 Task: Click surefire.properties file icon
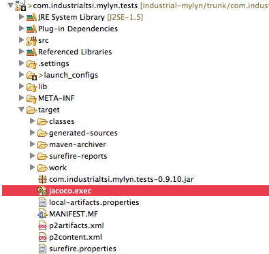coord(42,249)
